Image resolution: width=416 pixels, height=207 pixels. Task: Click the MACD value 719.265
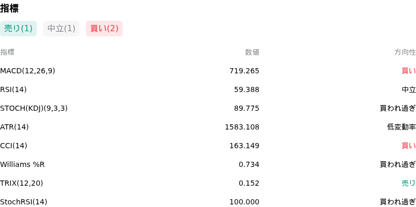pyautogui.click(x=244, y=71)
